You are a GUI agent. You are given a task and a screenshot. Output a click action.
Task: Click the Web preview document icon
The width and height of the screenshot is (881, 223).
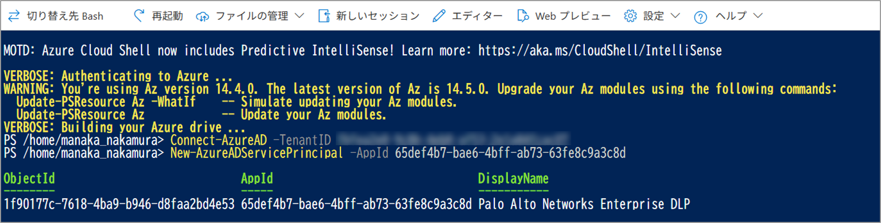[522, 16]
